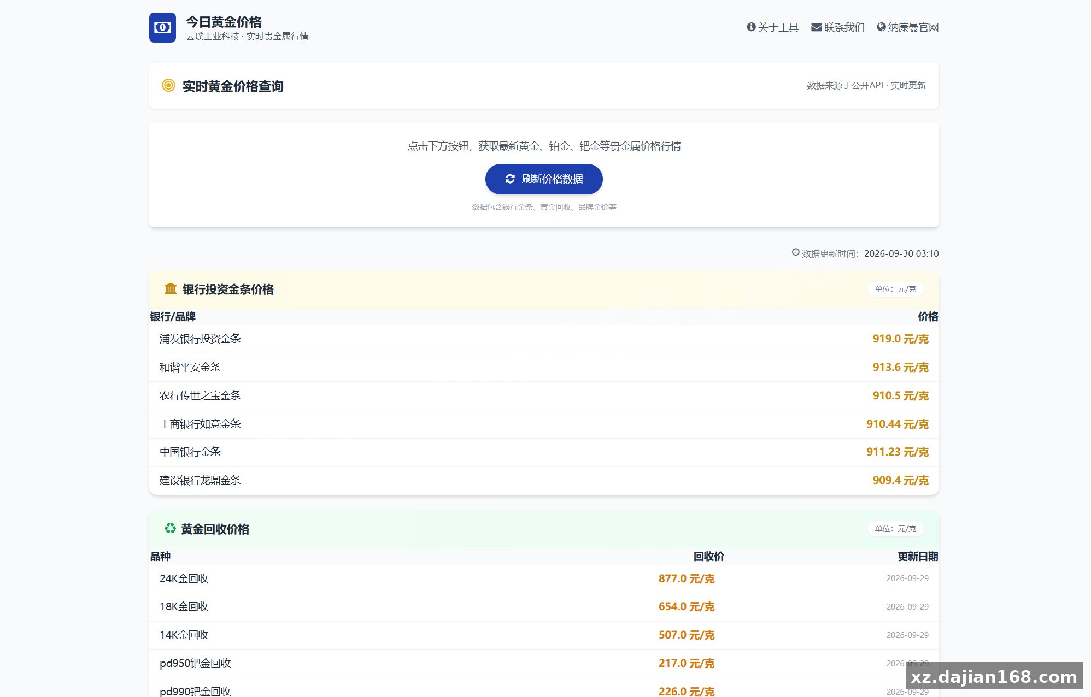Image resolution: width=1091 pixels, height=697 pixels.
Task: Click the blue money logo icon
Action: 162,27
